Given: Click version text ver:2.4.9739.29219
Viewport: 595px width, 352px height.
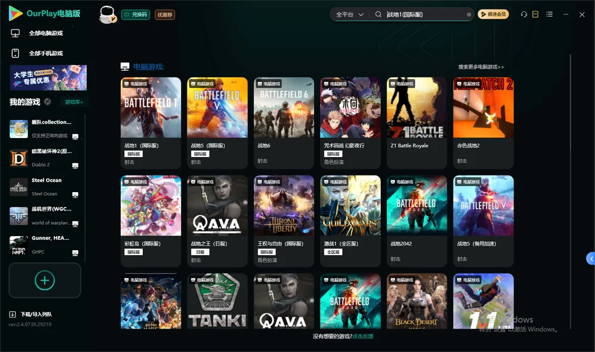Looking at the screenshot, I should (30, 325).
